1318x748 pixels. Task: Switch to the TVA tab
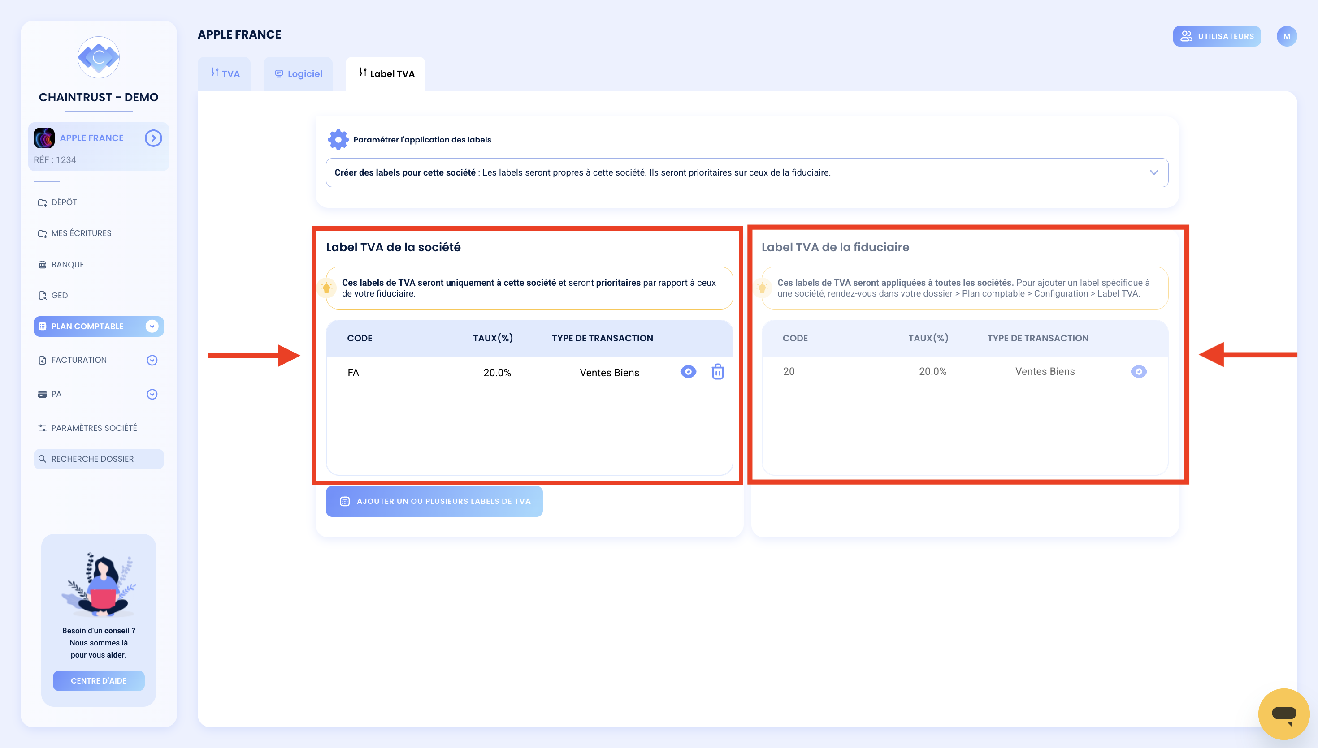224,74
